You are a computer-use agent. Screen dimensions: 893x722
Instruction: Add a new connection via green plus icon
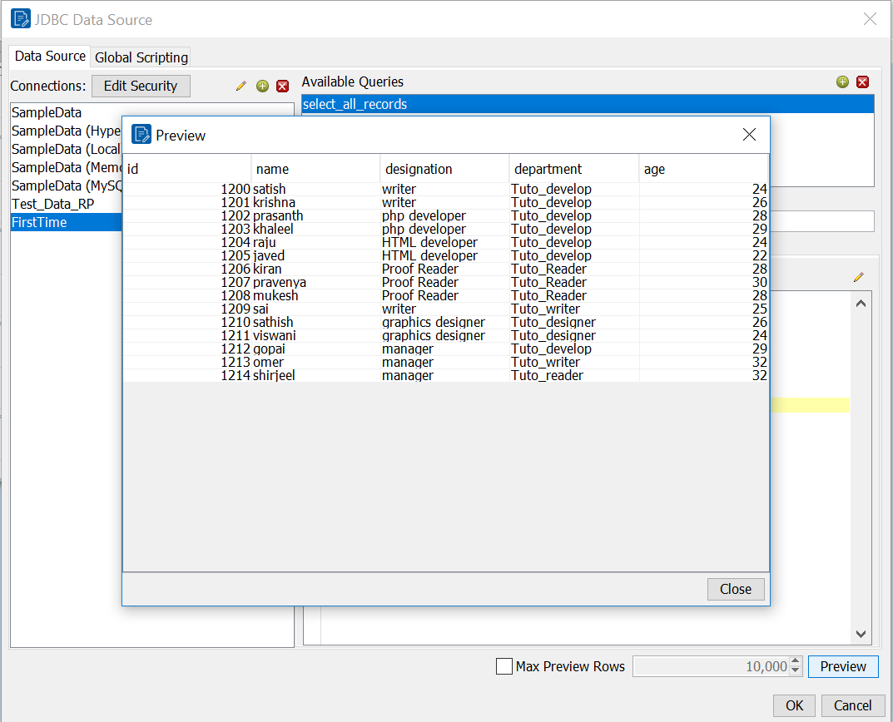(x=262, y=86)
